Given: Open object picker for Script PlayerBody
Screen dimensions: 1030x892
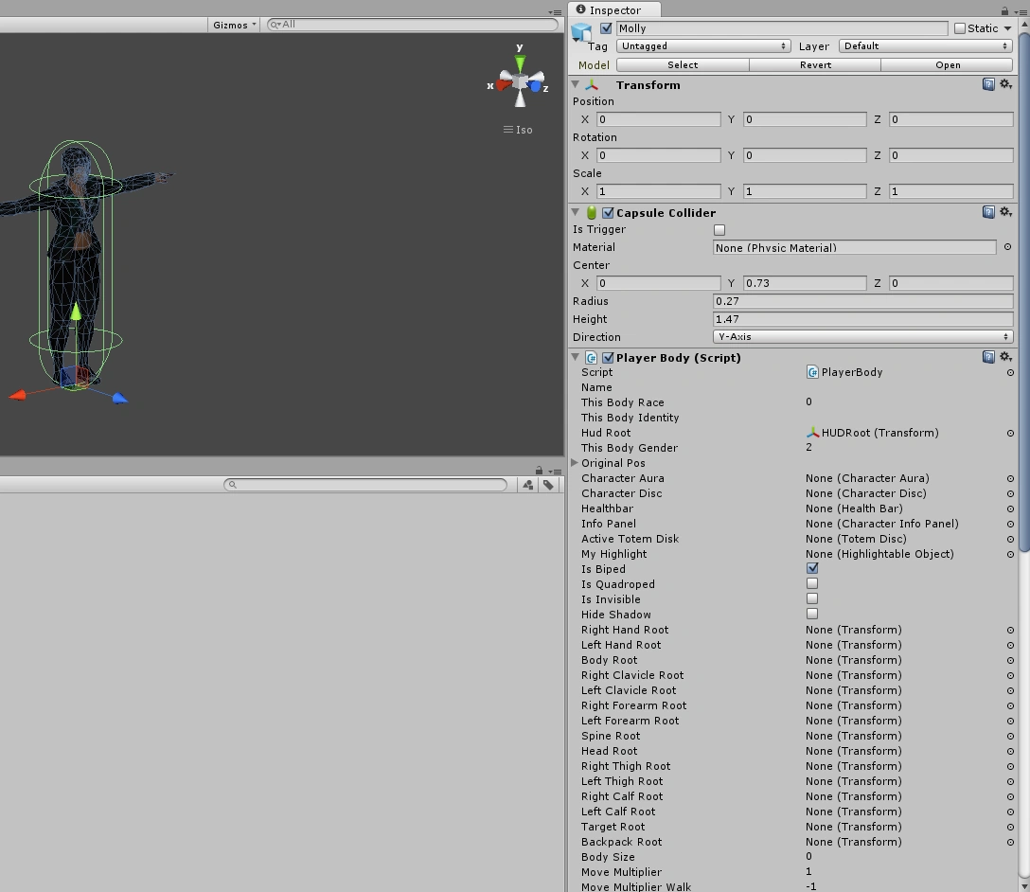Looking at the screenshot, I should pos(1010,372).
